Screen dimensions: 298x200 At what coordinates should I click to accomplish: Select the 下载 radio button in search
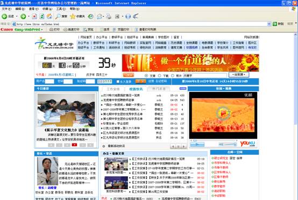click(159, 76)
